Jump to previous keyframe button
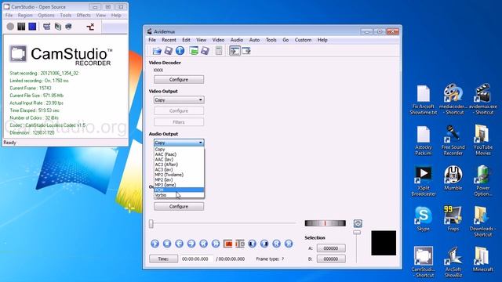 (x=204, y=244)
